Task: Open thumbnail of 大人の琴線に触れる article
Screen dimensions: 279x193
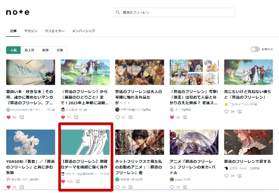Action: click(140, 72)
